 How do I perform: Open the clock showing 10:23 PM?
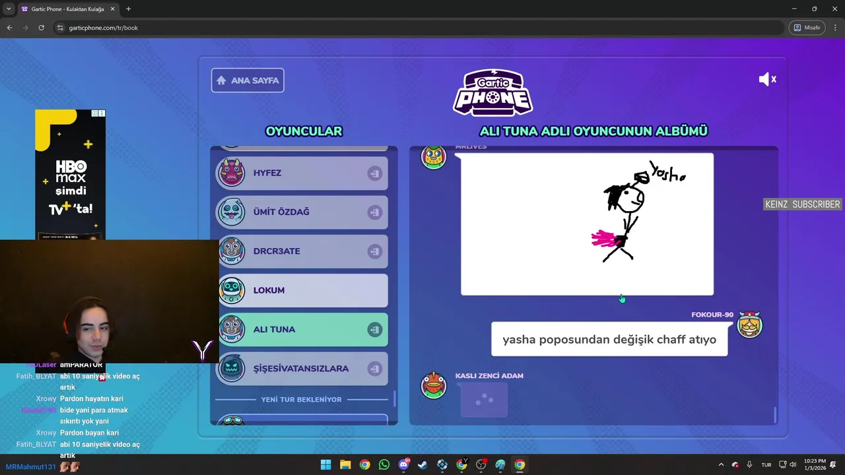815,465
